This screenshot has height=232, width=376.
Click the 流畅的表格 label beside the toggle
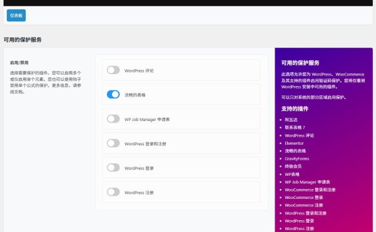click(x=135, y=95)
